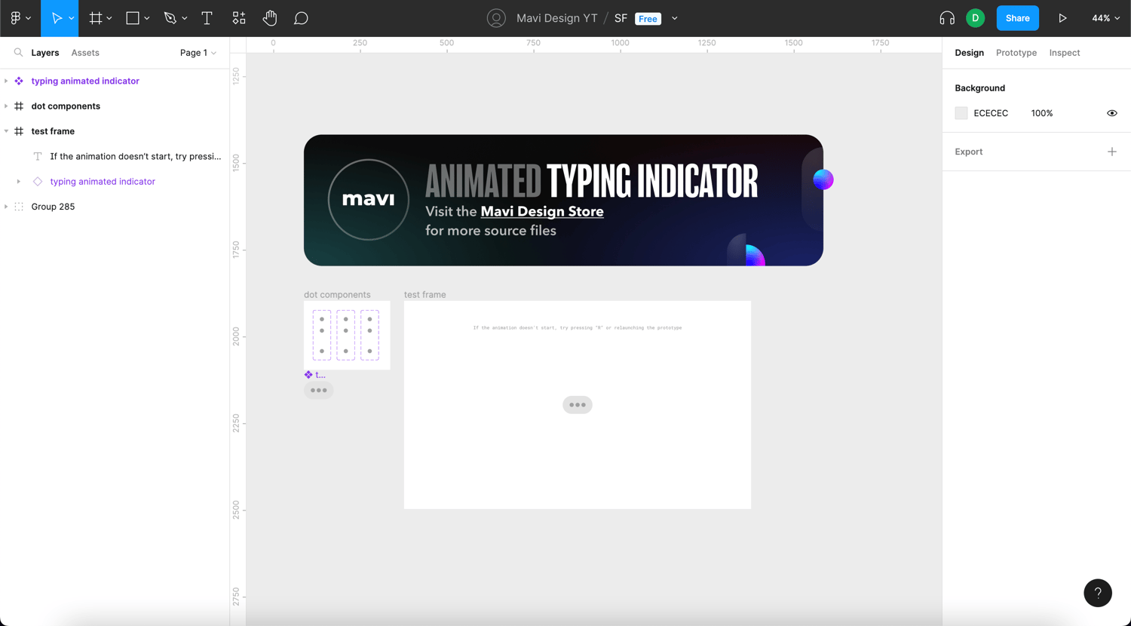Switch to the Inspect tab
The width and height of the screenshot is (1131, 626).
coord(1065,53)
